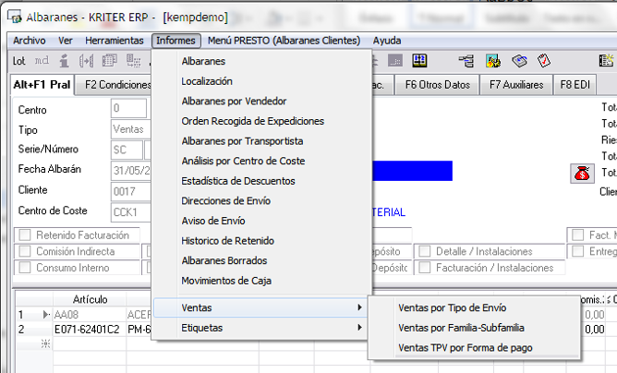Click the grid with dotted copy icon
The image size is (617, 373).
pos(133,61)
